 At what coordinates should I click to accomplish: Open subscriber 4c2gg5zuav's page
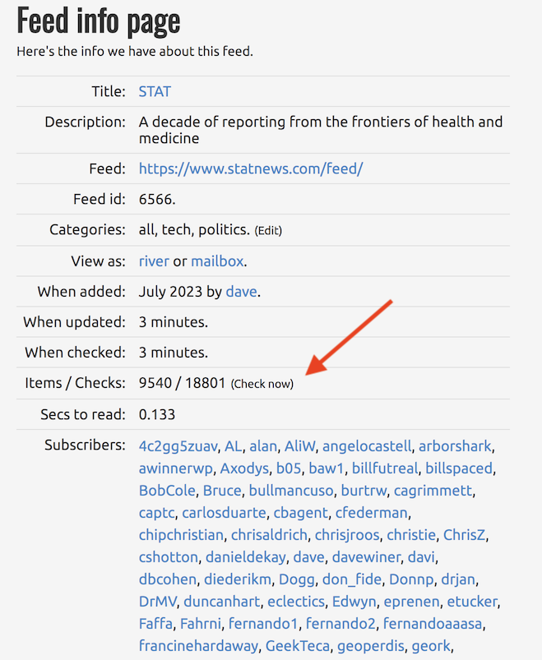pyautogui.click(x=178, y=446)
